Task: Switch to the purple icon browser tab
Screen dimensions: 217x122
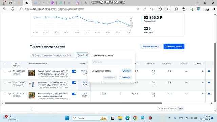Action: (52, 3)
